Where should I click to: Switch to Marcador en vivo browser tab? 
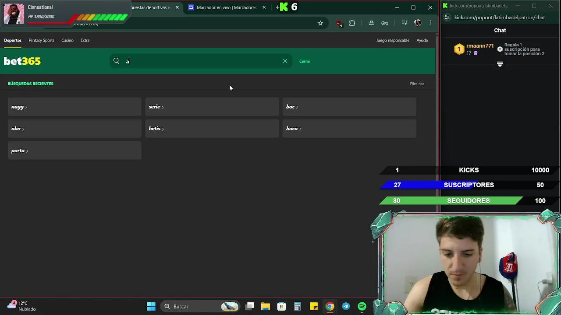tap(227, 7)
